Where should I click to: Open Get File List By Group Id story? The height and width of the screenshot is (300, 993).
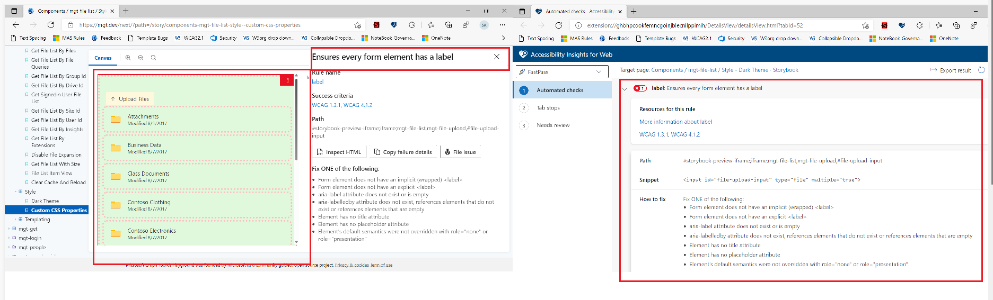pos(58,76)
